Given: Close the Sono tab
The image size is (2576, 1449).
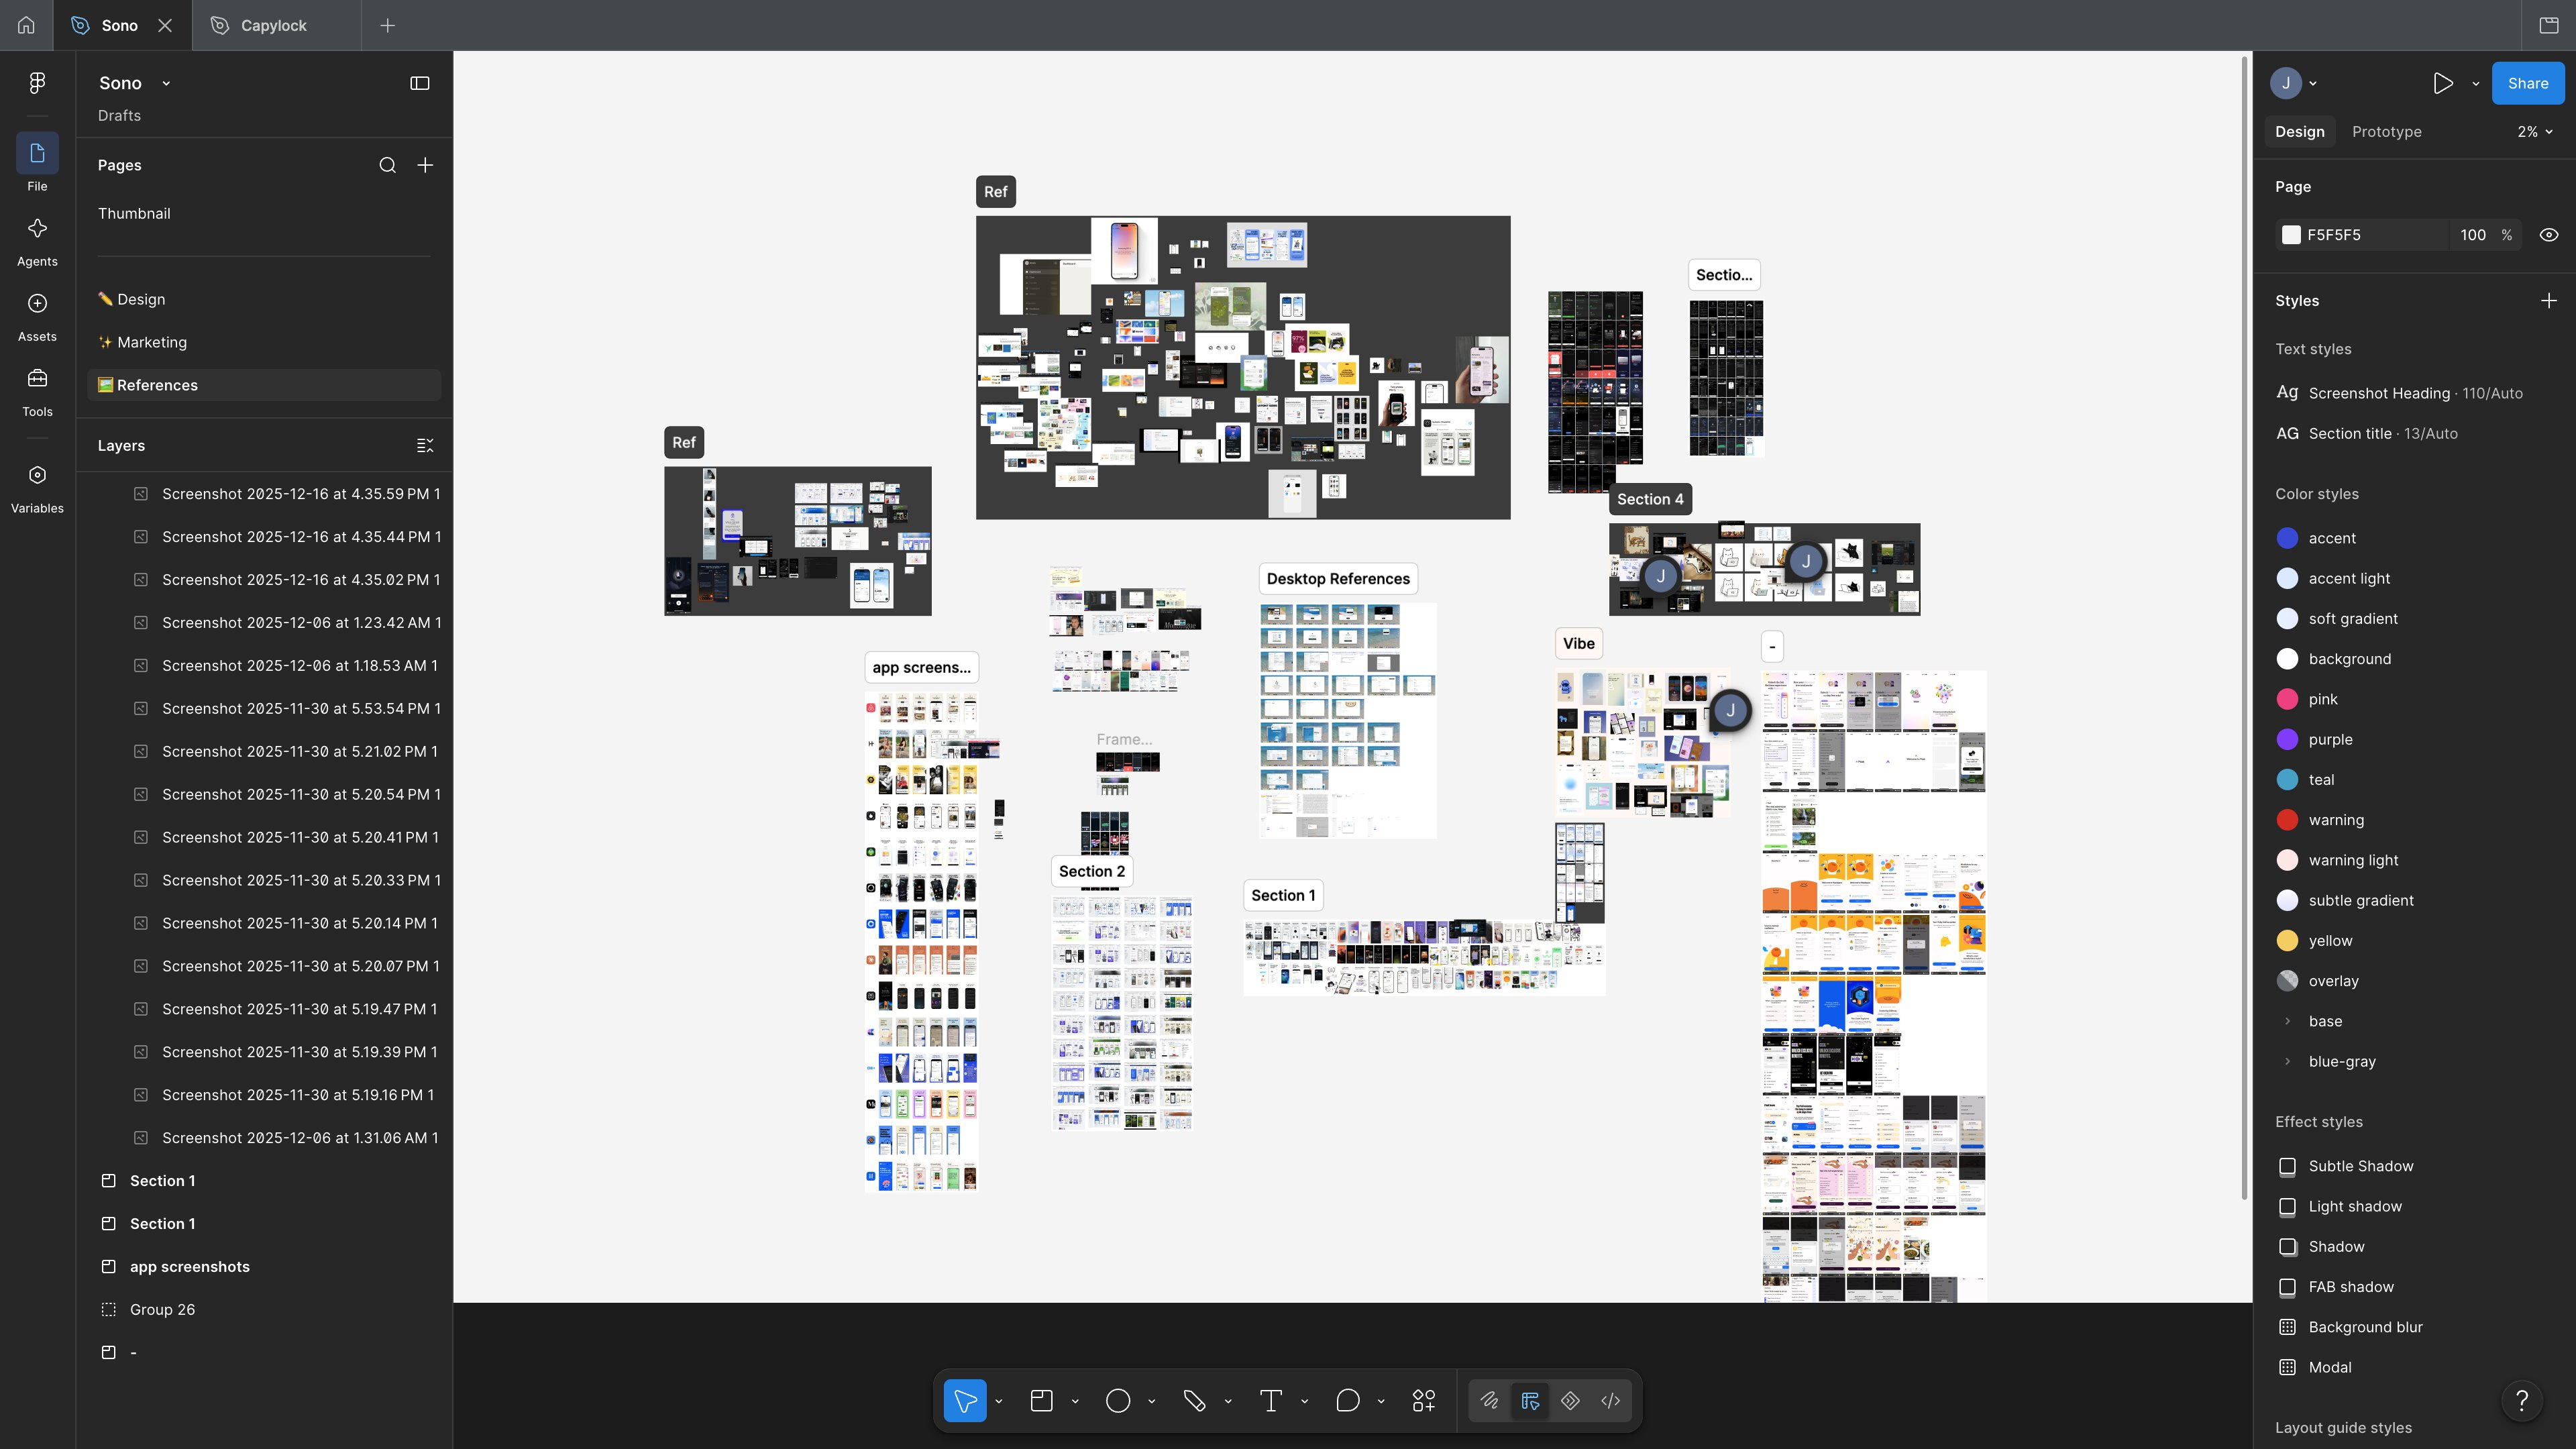Looking at the screenshot, I should 165,25.
